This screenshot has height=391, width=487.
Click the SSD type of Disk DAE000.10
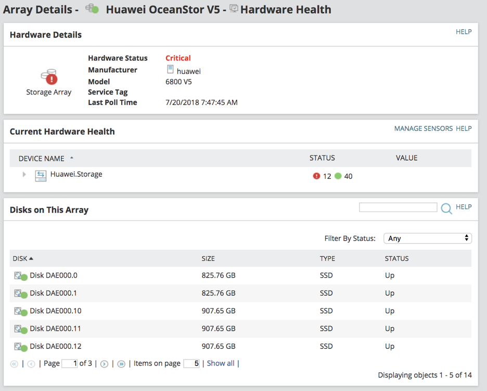[x=326, y=310]
